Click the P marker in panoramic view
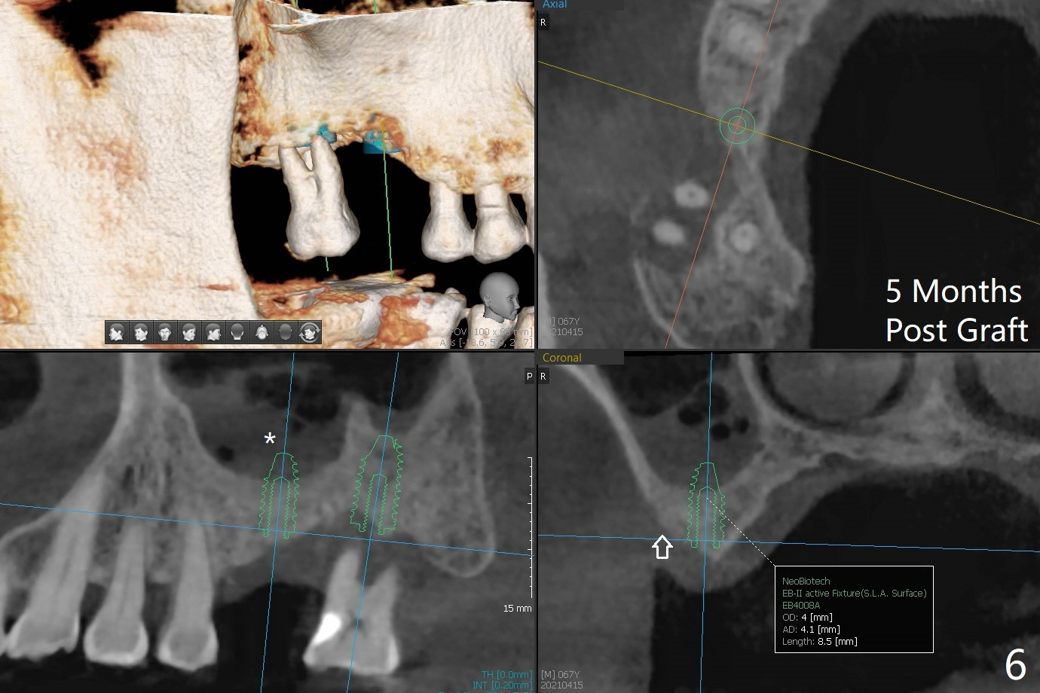This screenshot has height=693, width=1040. (x=529, y=376)
